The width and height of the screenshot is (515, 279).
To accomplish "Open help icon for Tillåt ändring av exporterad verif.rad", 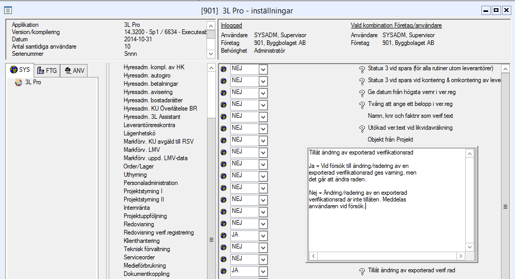I will pos(362,271).
